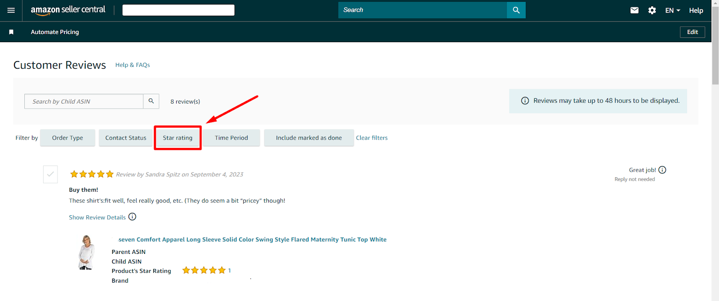
Task: Click the white account selector box in the header
Action: 178,10
